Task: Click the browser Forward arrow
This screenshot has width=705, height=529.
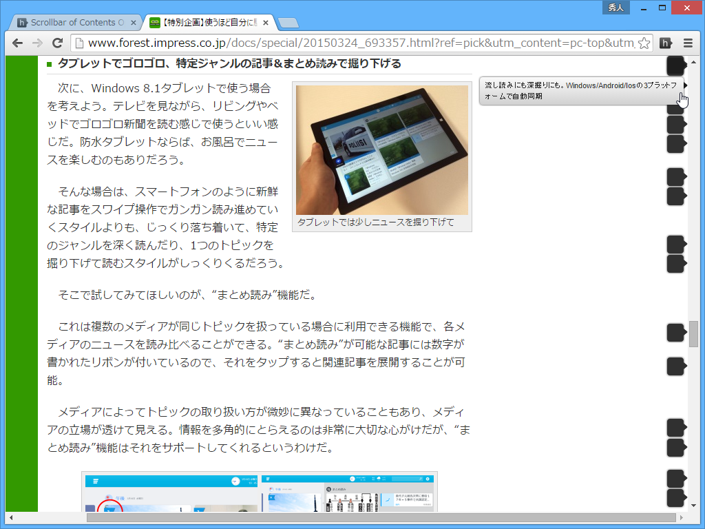Action: click(37, 43)
